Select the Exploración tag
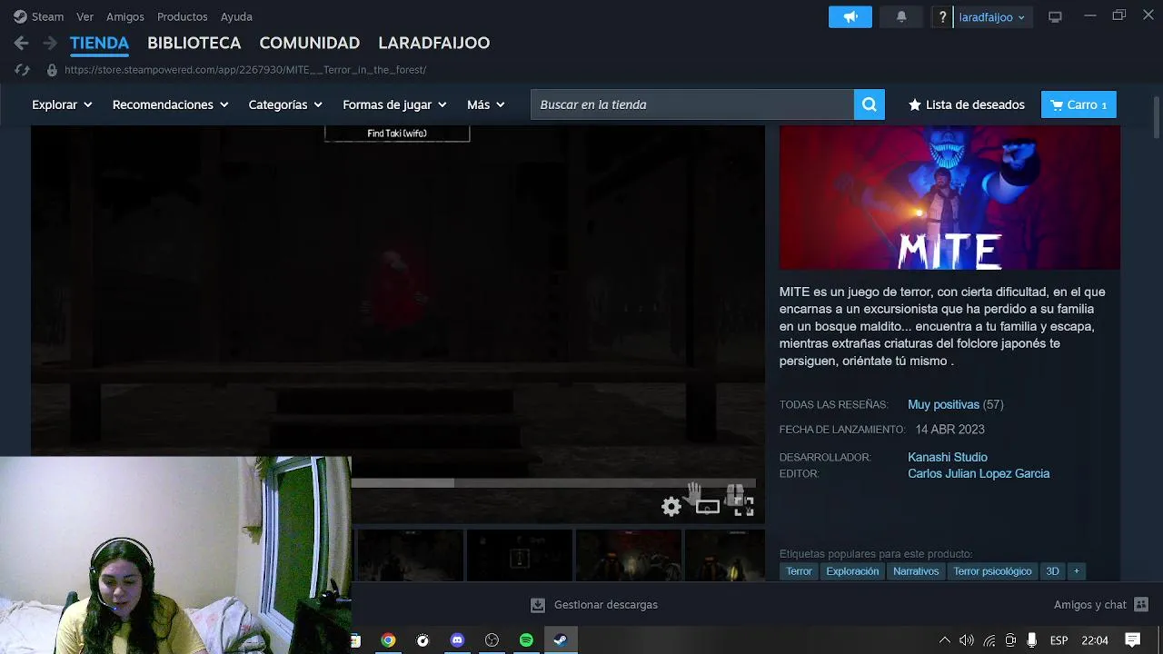The image size is (1163, 654). 852,571
